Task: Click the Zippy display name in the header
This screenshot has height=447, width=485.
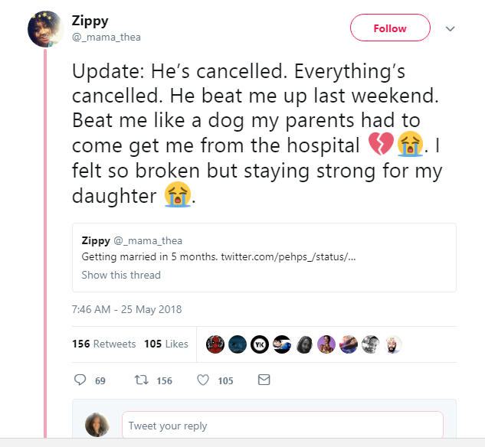Action: pyautogui.click(x=89, y=21)
